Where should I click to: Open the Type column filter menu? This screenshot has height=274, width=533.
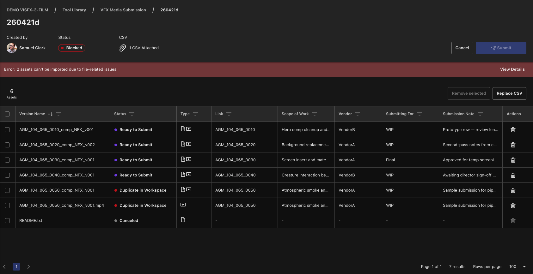(x=195, y=114)
